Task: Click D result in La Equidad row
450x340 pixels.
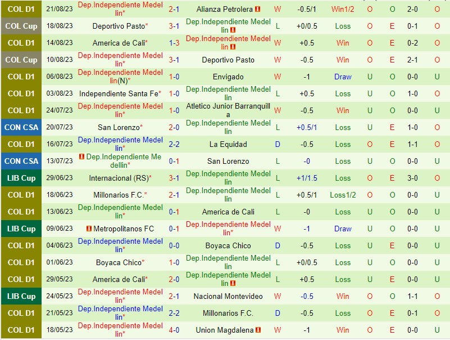Action: (x=278, y=145)
